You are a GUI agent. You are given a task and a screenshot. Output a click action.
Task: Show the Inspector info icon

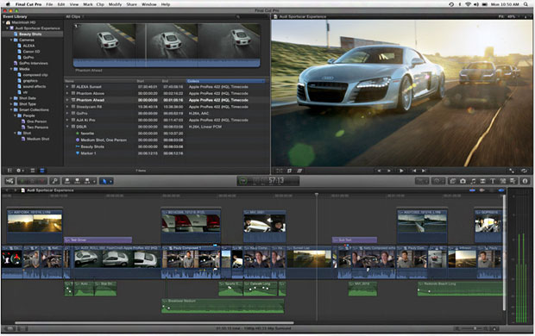click(x=526, y=181)
